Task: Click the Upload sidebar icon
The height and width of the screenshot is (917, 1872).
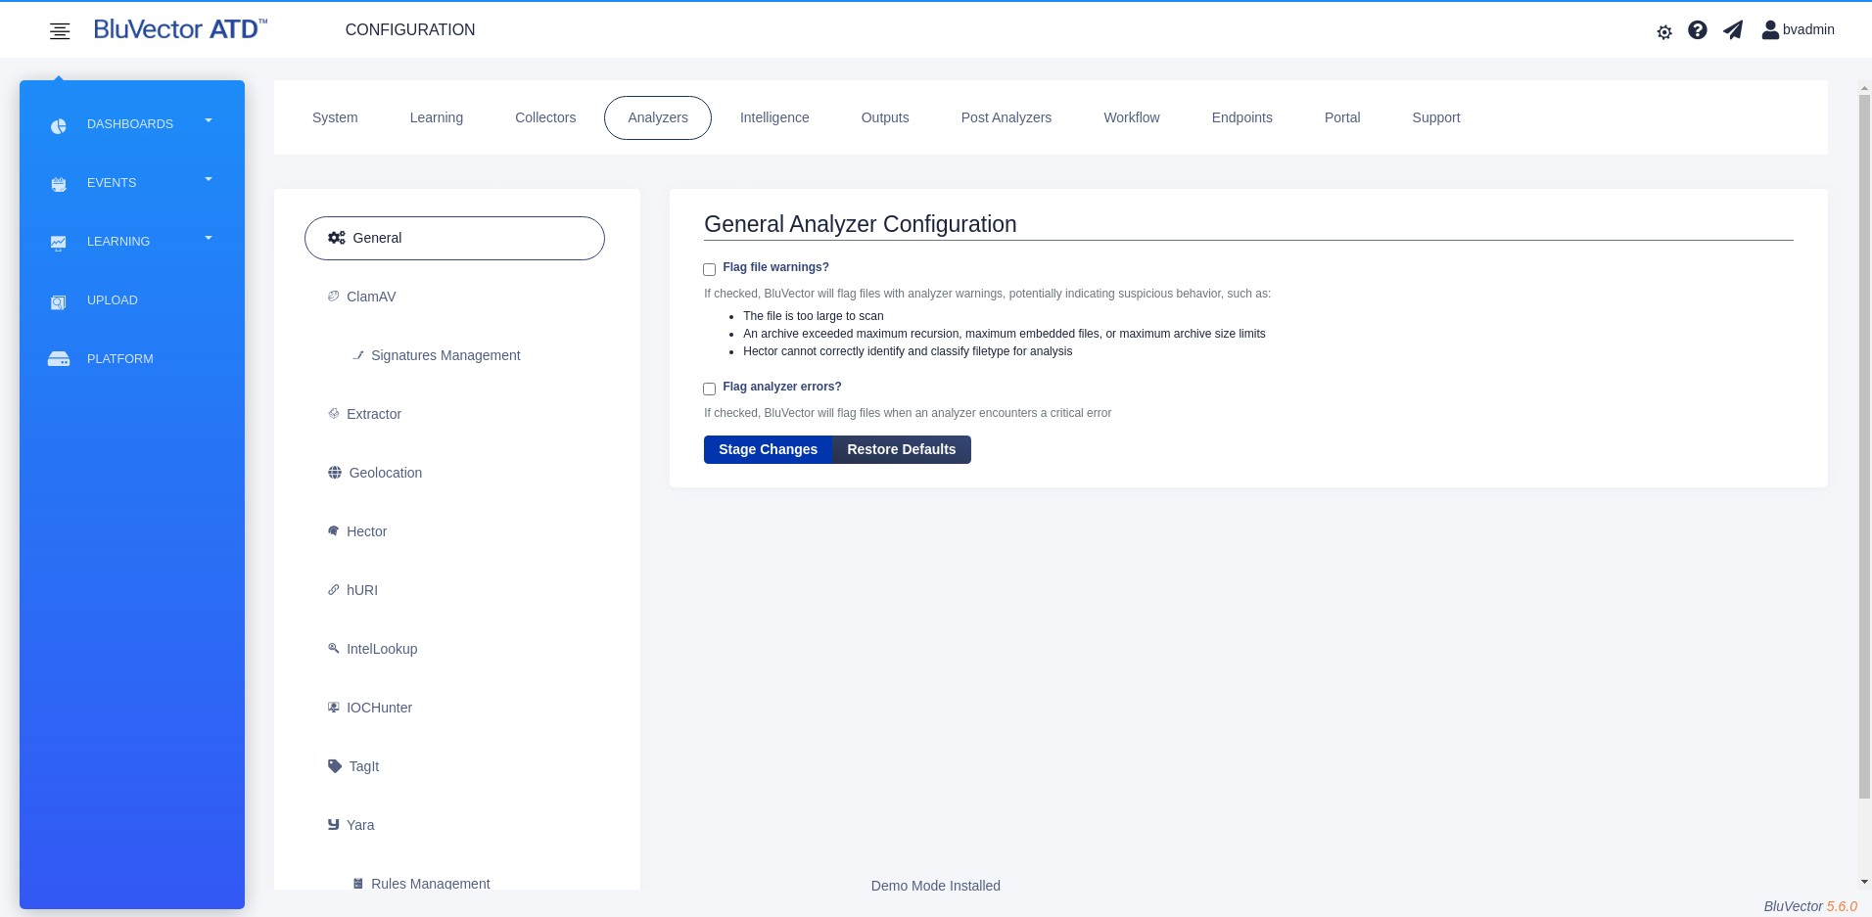Action: (x=59, y=301)
